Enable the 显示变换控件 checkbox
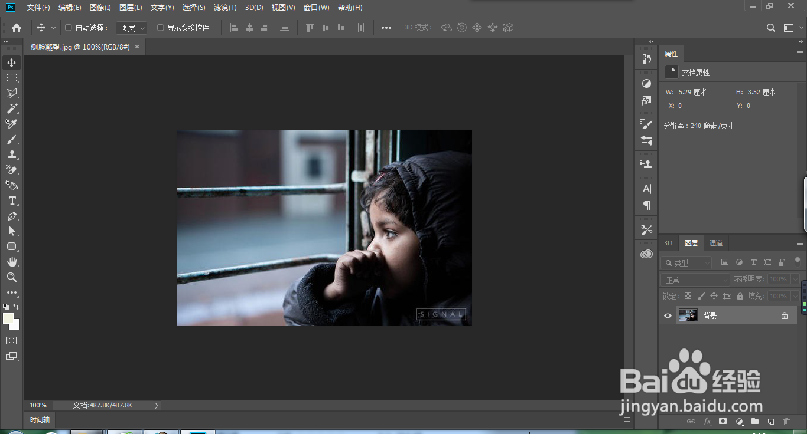807x434 pixels. tap(160, 28)
